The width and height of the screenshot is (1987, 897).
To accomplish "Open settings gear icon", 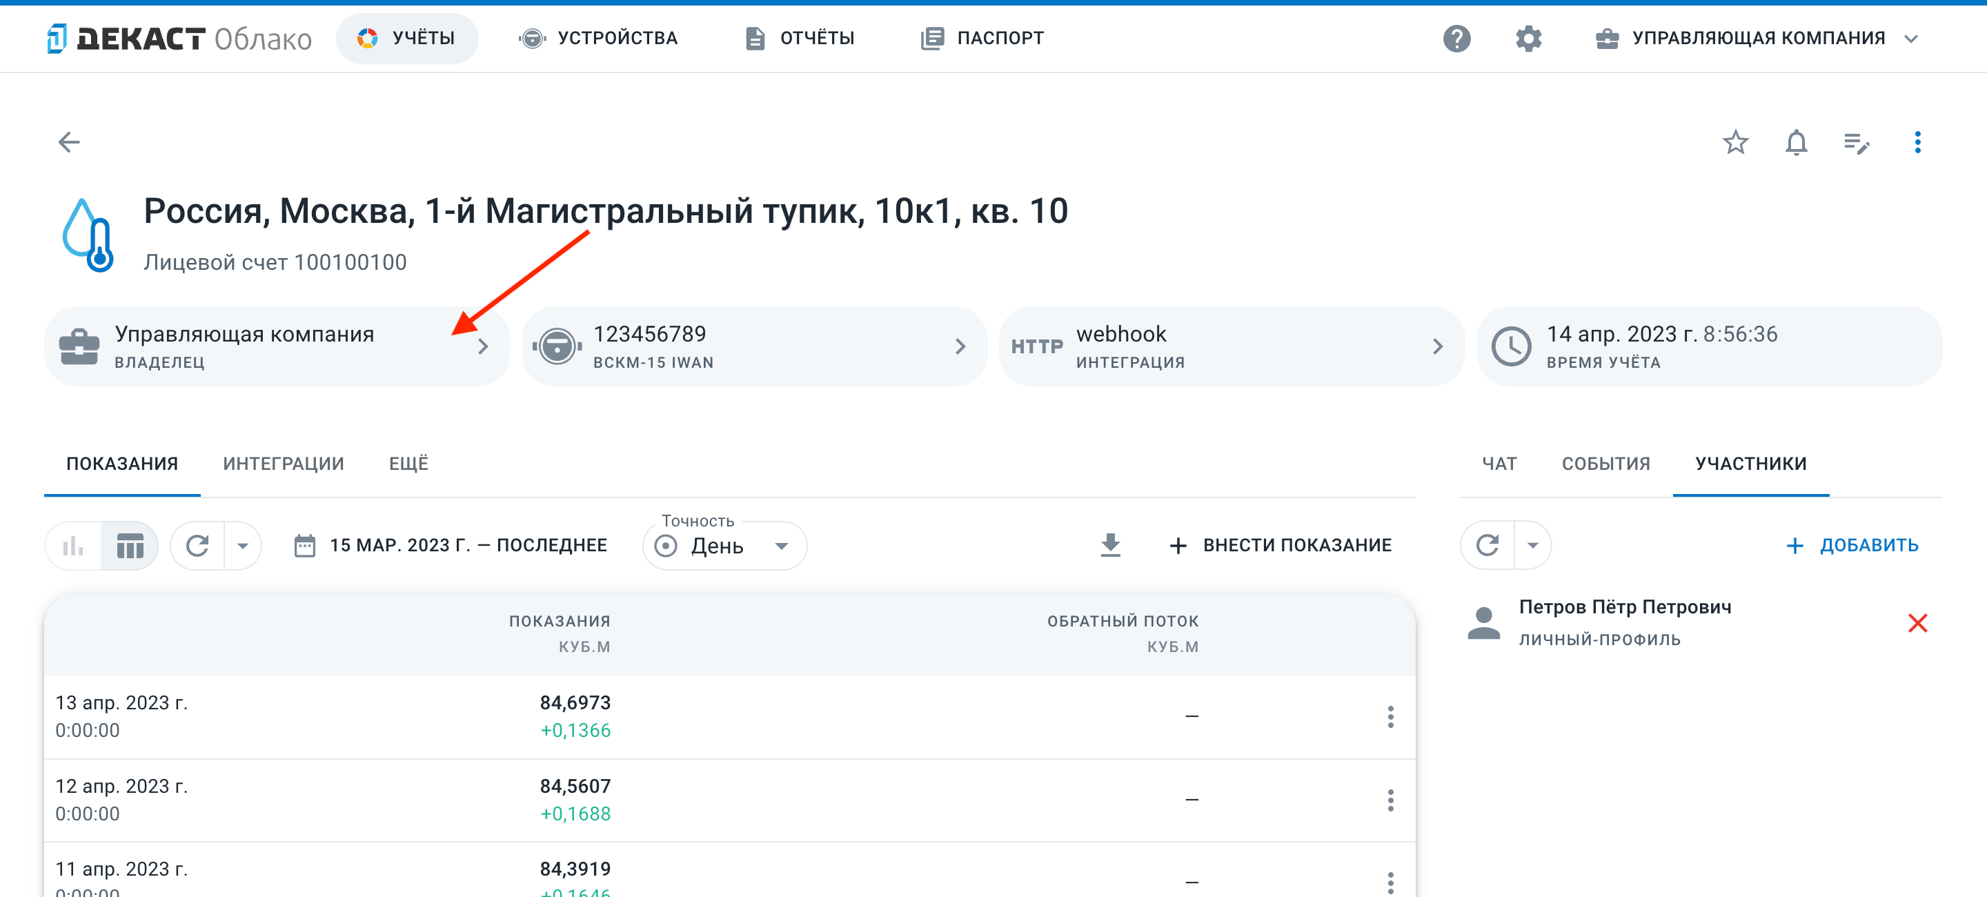I will click(1528, 39).
